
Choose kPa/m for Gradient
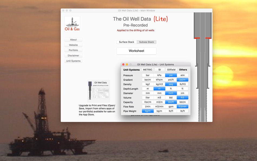pyautogui.click(x=159, y=80)
